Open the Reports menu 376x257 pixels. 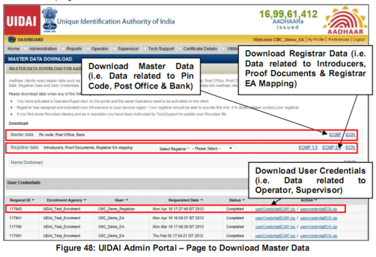[74, 49]
